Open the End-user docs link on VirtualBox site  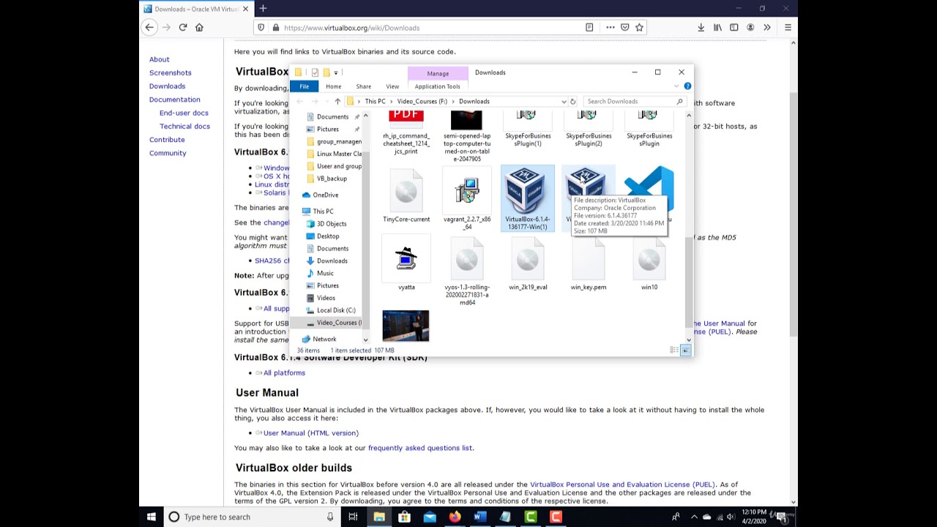184,113
